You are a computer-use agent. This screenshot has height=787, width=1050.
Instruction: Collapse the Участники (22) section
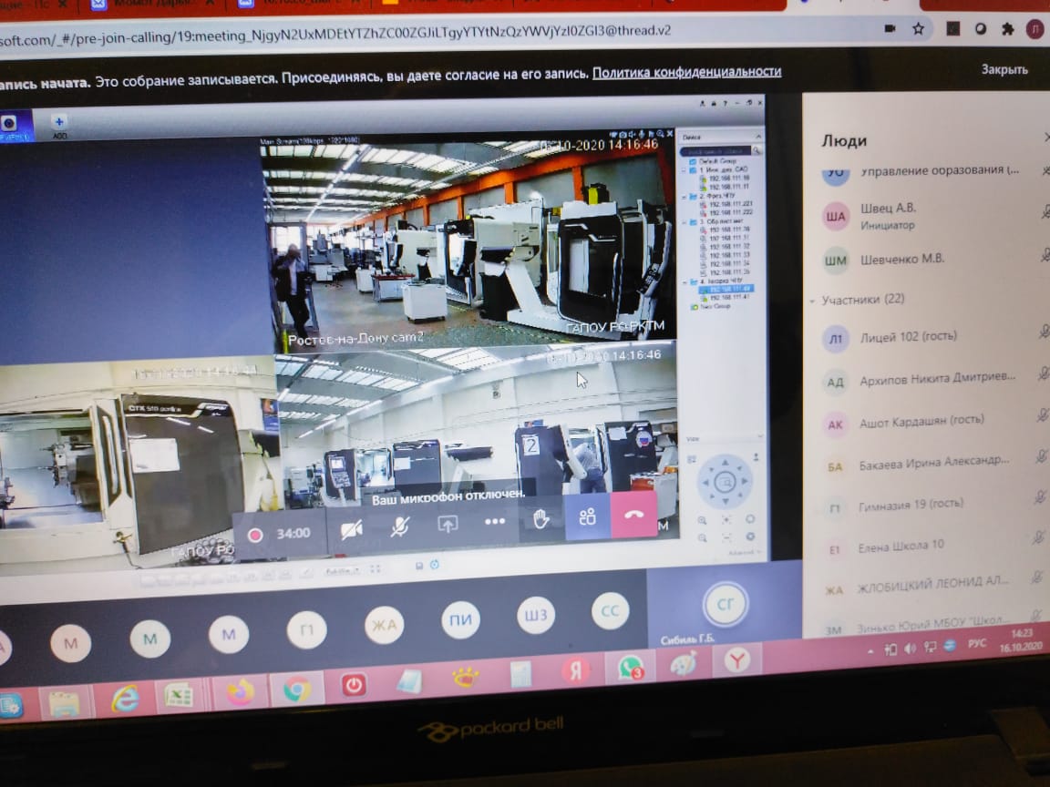812,302
